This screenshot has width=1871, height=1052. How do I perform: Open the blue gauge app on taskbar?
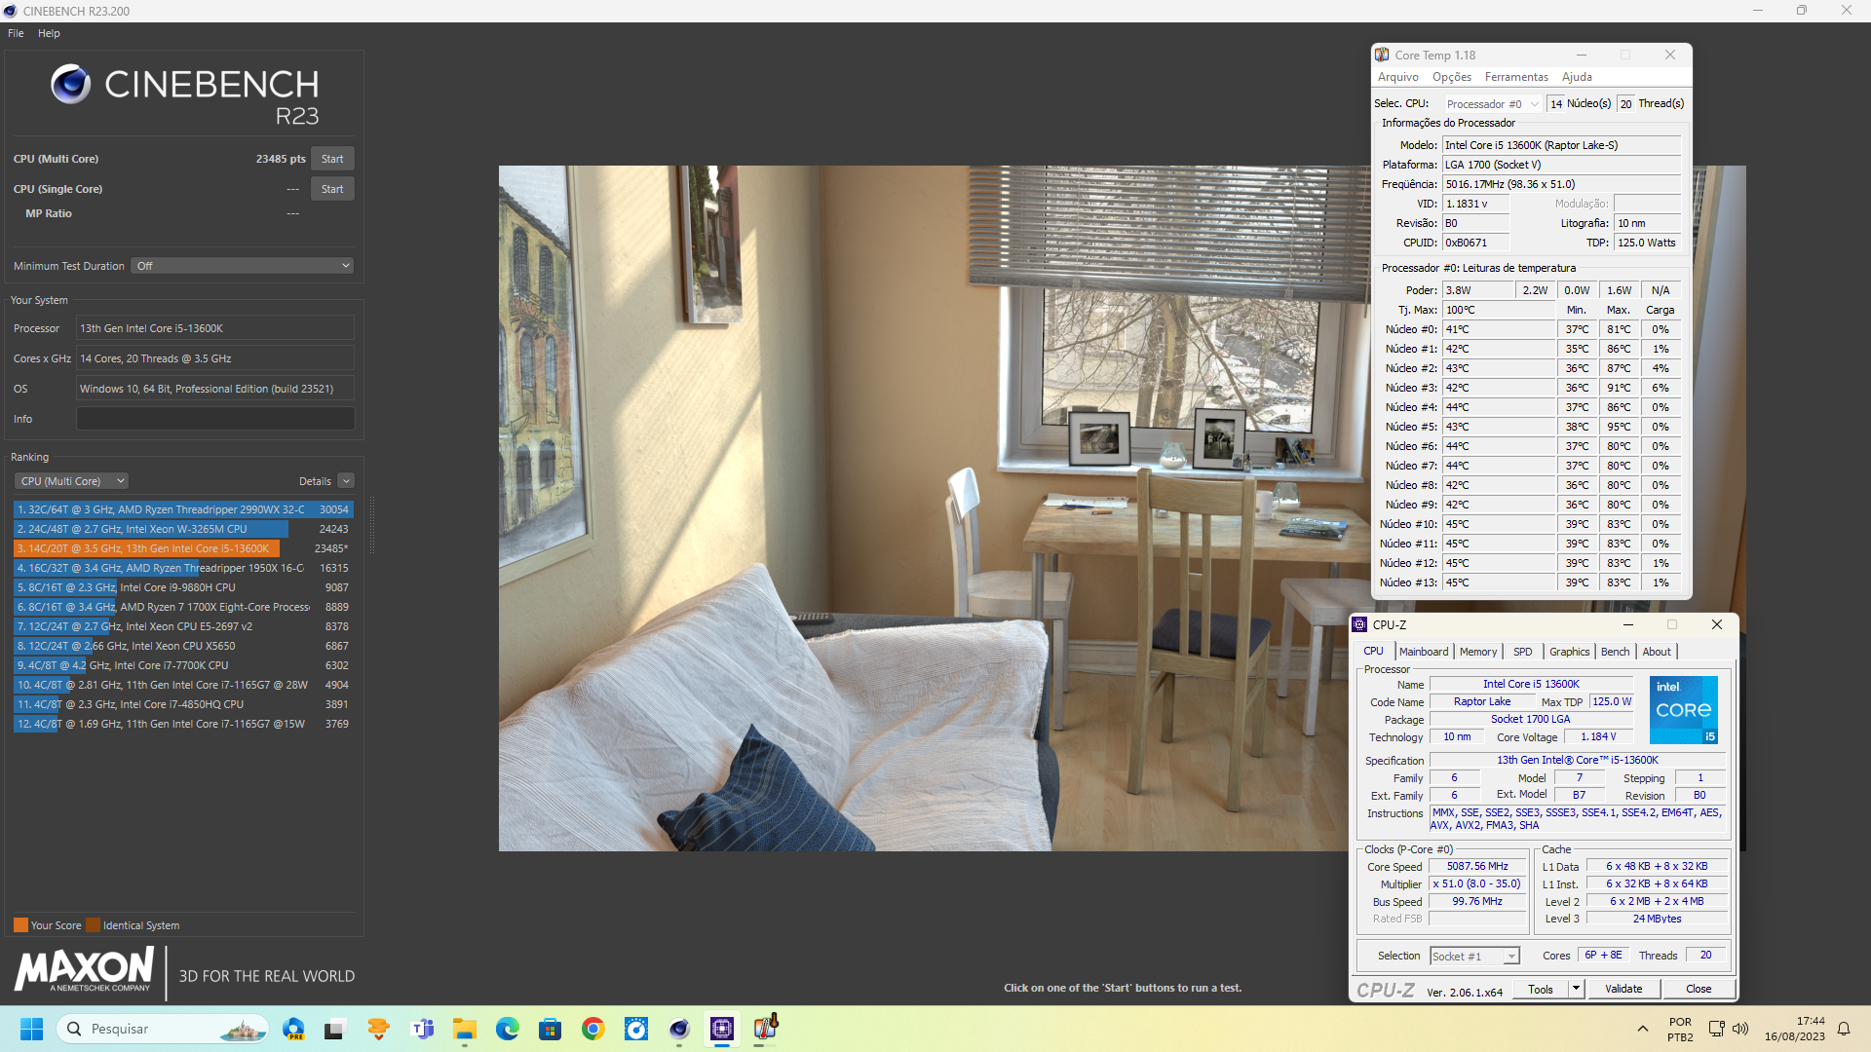pos(636,1029)
